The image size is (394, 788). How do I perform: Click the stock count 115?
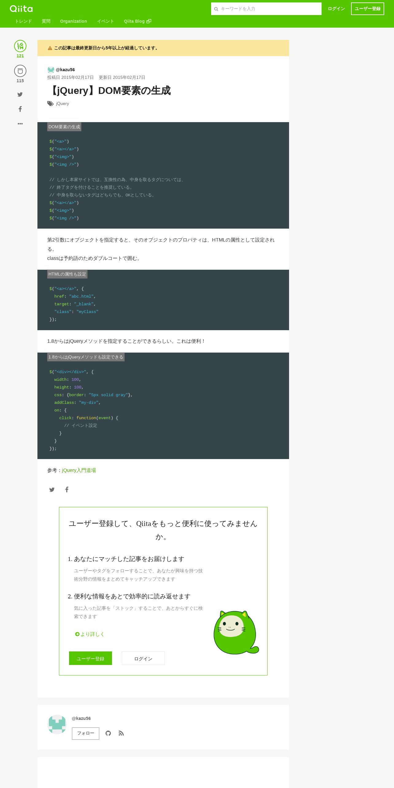[x=20, y=81]
